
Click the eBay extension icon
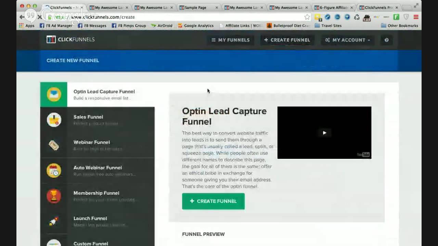coord(376,17)
